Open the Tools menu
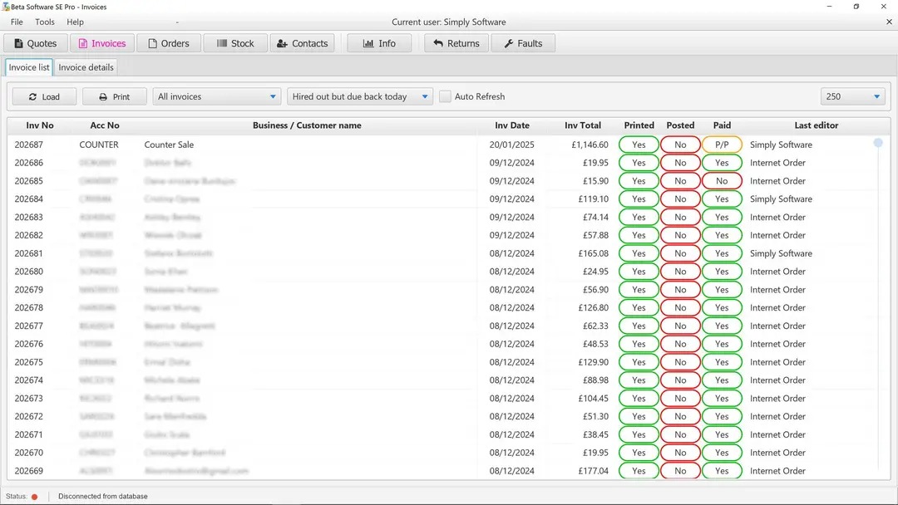 point(45,22)
